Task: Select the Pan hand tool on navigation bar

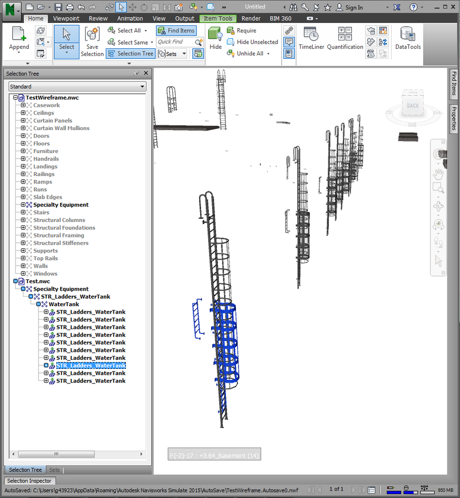Action: (439, 173)
